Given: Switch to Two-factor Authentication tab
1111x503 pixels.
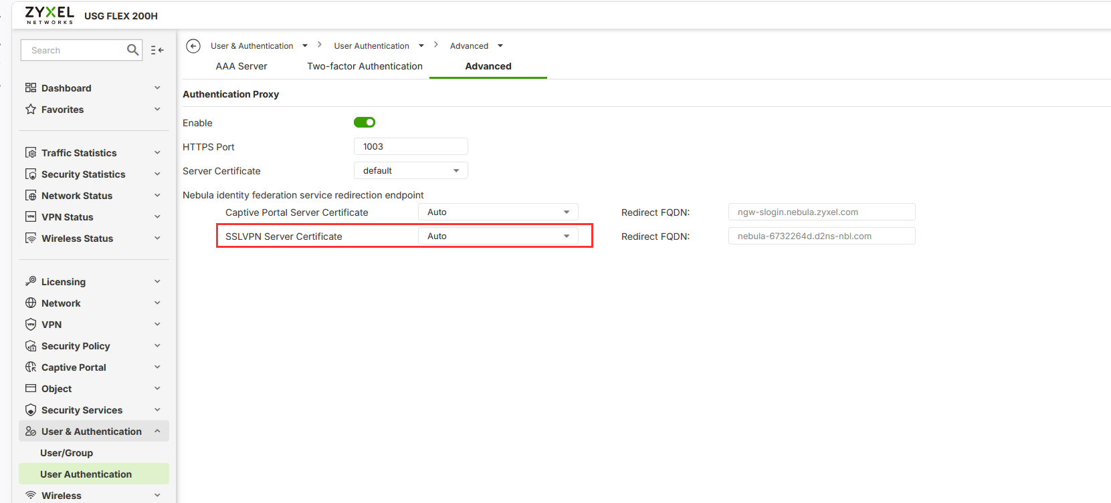Looking at the screenshot, I should tap(365, 66).
